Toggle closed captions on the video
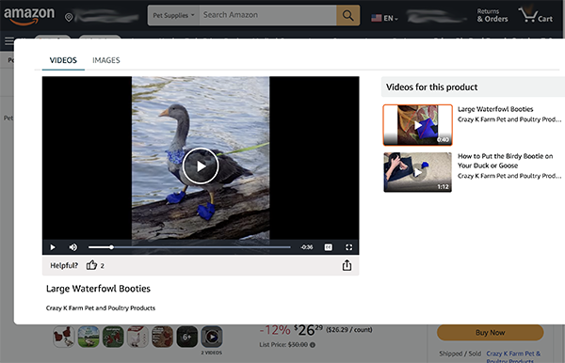 [329, 247]
